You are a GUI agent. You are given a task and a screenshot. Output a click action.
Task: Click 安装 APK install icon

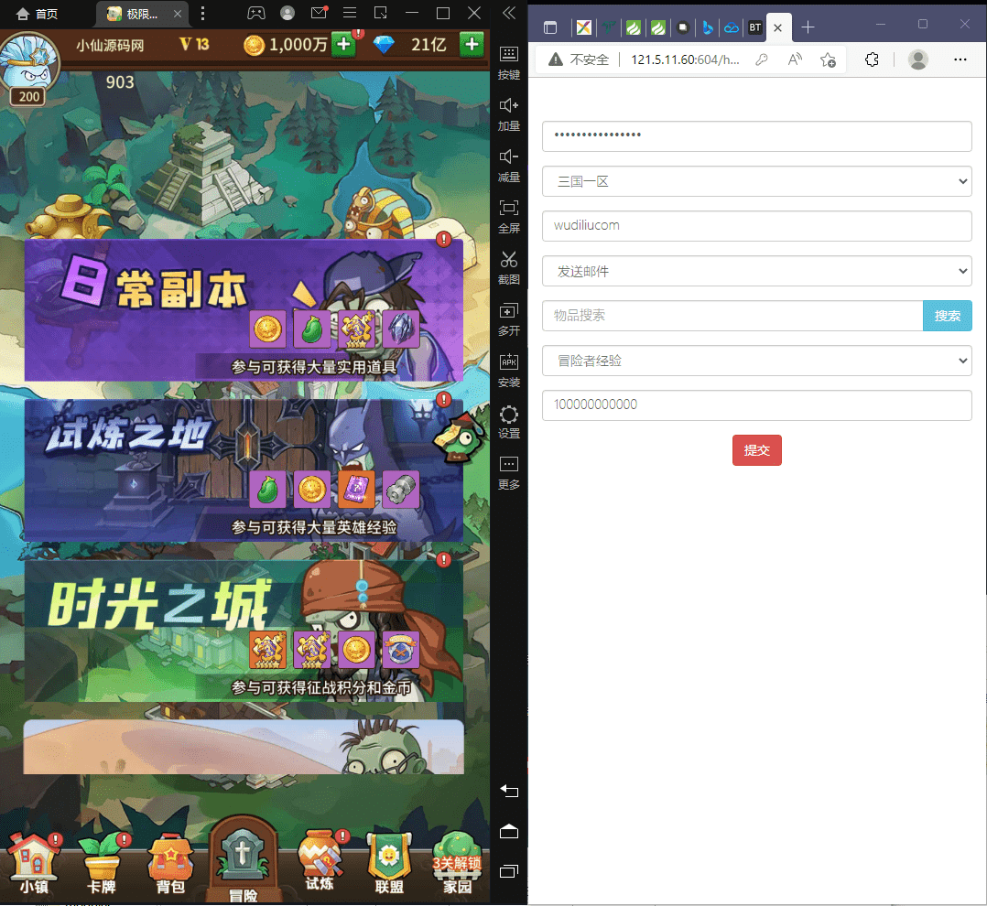(509, 371)
